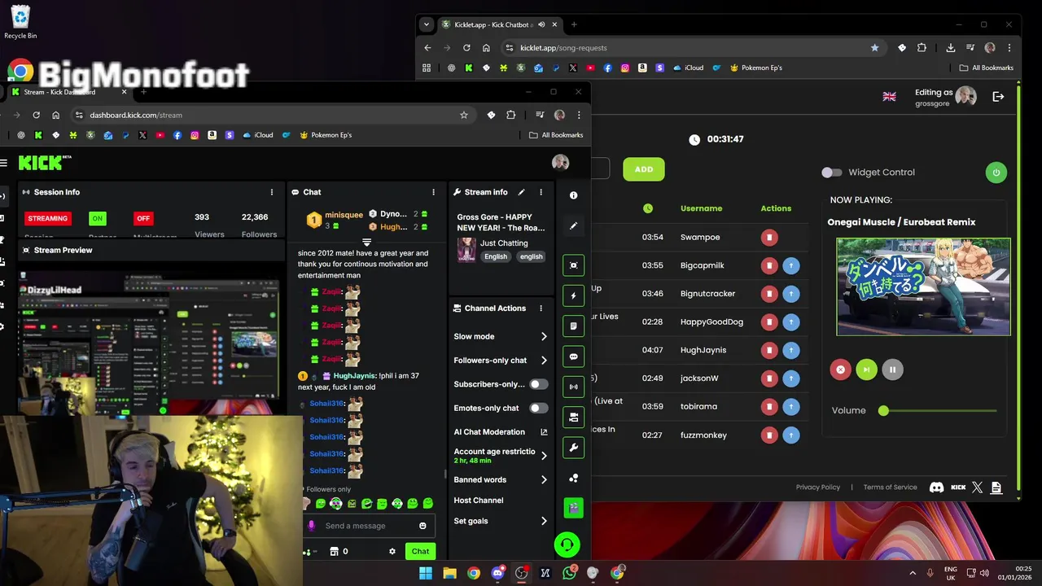Open the info icon in Kick sidebar

[x=573, y=195]
